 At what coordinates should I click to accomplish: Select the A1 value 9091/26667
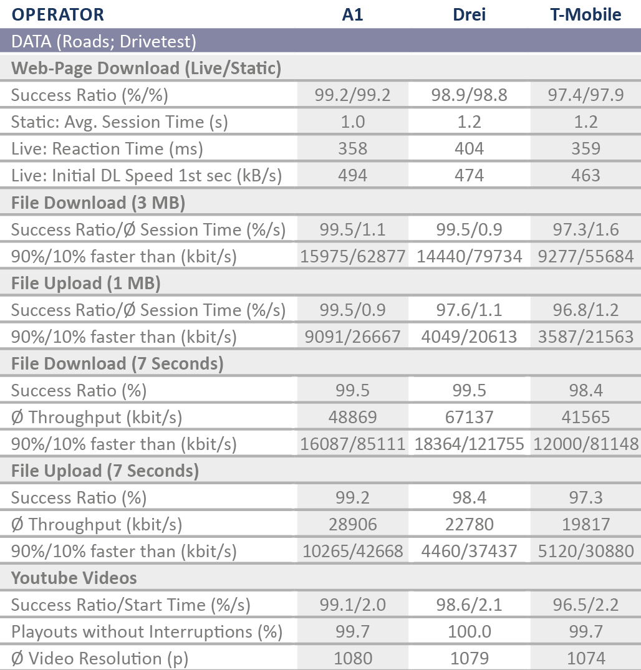click(x=353, y=337)
